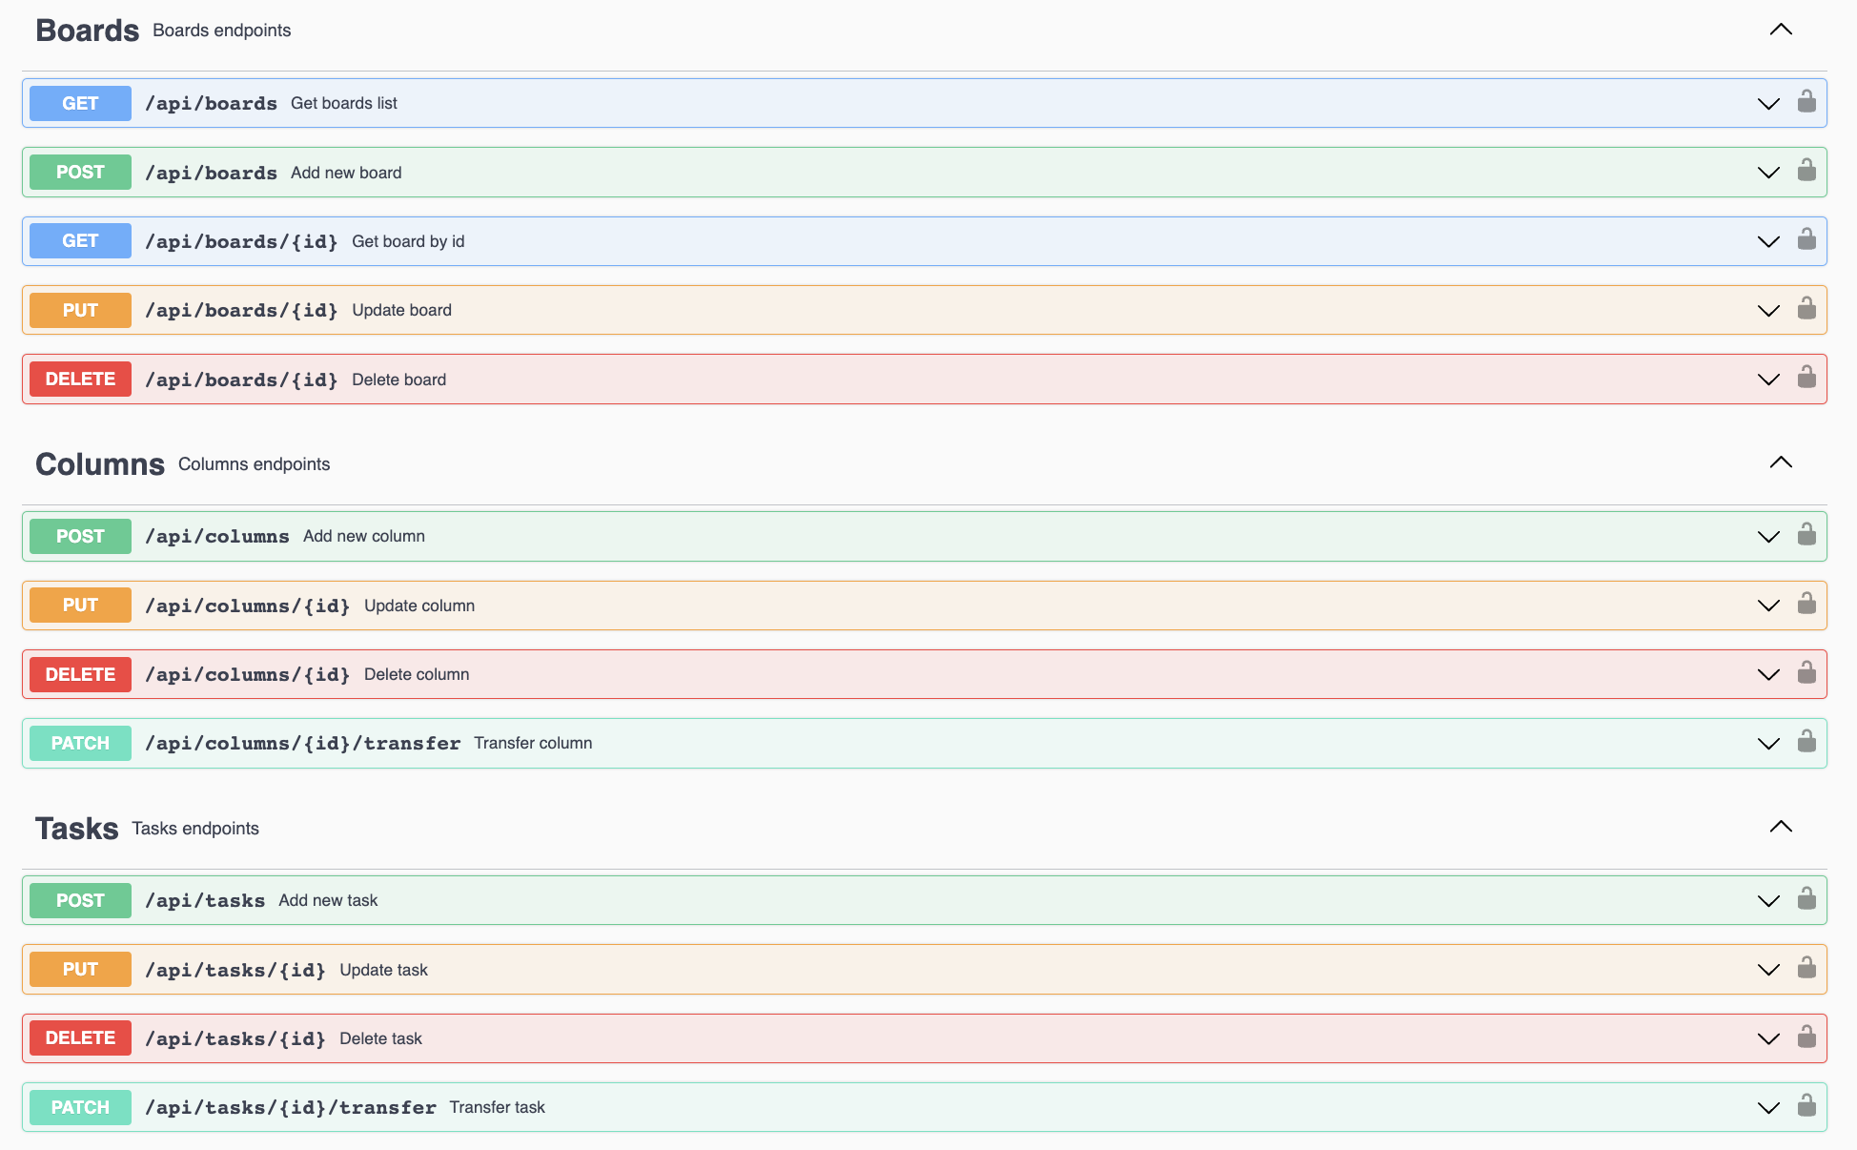Click the 'Get boards list' description text
Screen dimensions: 1857x1150
pos(344,103)
